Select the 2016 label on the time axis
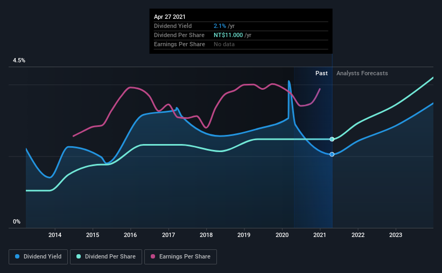This screenshot has width=442, height=273. click(130, 235)
